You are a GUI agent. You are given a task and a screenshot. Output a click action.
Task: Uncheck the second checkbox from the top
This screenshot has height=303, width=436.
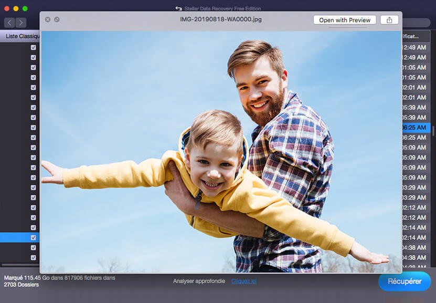click(x=34, y=57)
